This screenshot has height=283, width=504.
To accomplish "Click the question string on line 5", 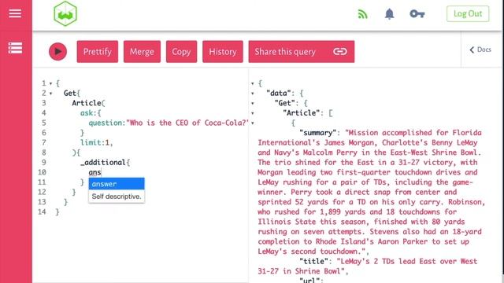I will point(187,123).
